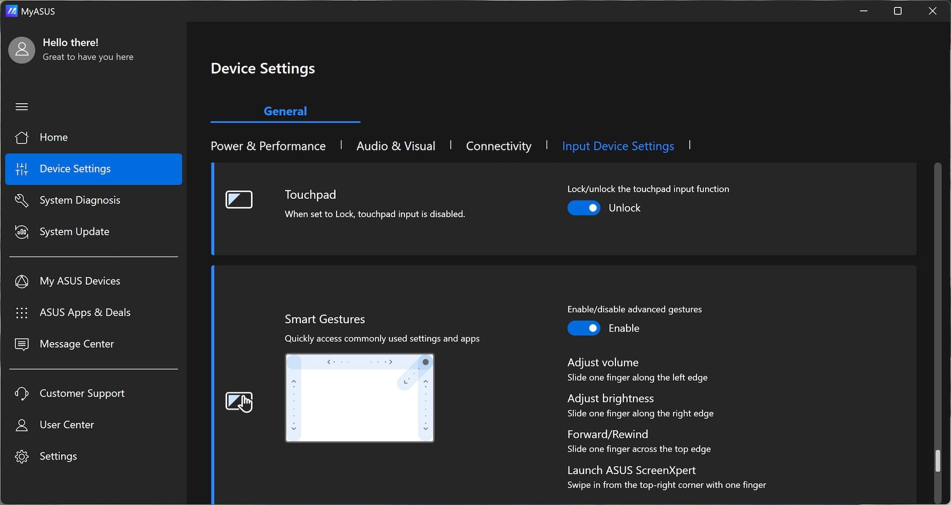This screenshot has height=505, width=951.
Task: Click the Device Settings sidebar label
Action: (75, 169)
